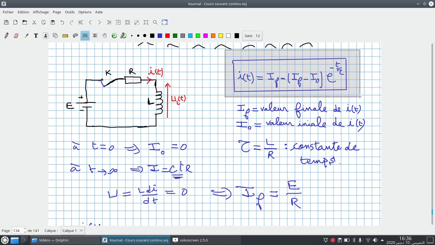
Task: Pick the gray color swatch
Action: [x=182, y=36]
